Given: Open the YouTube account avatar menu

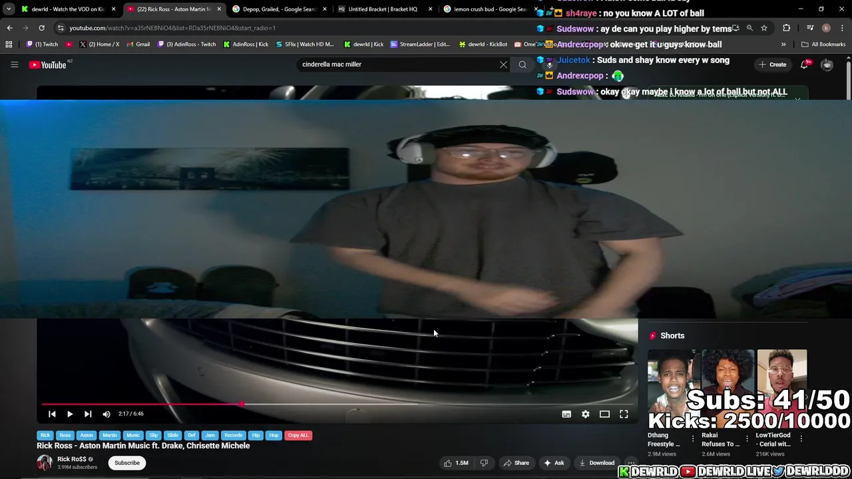Looking at the screenshot, I should (827, 65).
